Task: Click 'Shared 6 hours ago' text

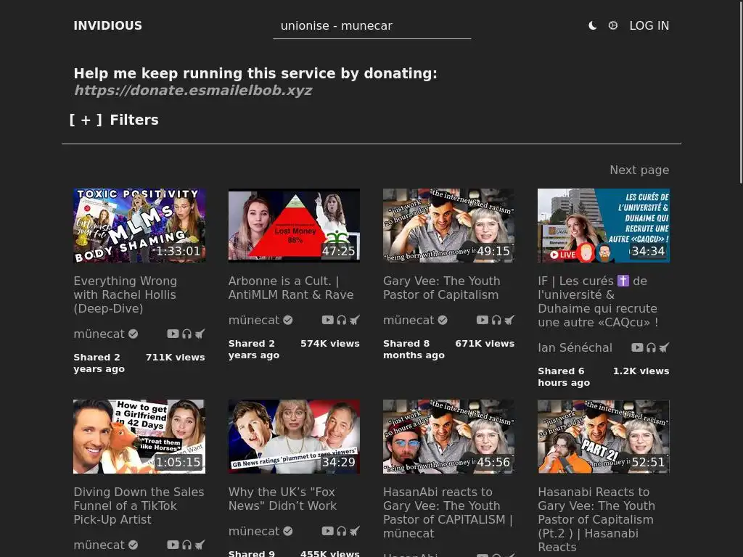Action: pos(564,377)
